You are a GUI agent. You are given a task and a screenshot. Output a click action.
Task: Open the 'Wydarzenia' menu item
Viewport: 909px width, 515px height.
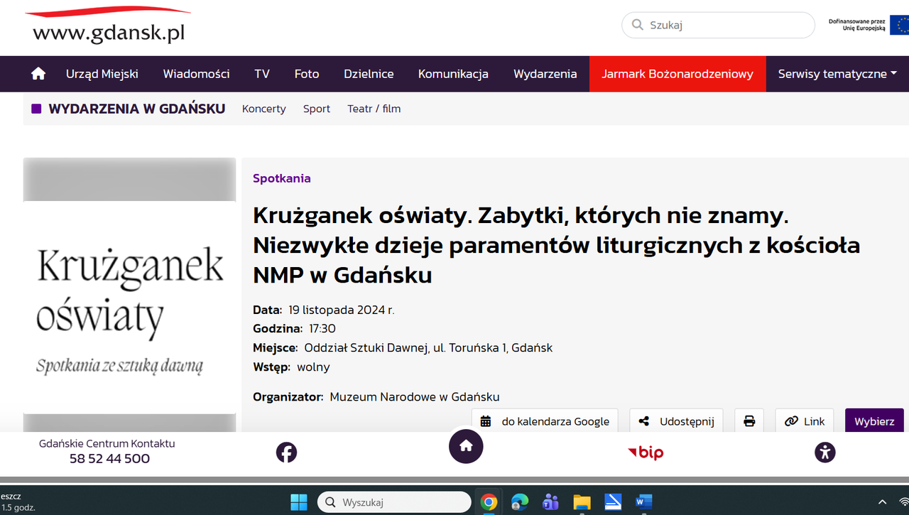click(545, 73)
